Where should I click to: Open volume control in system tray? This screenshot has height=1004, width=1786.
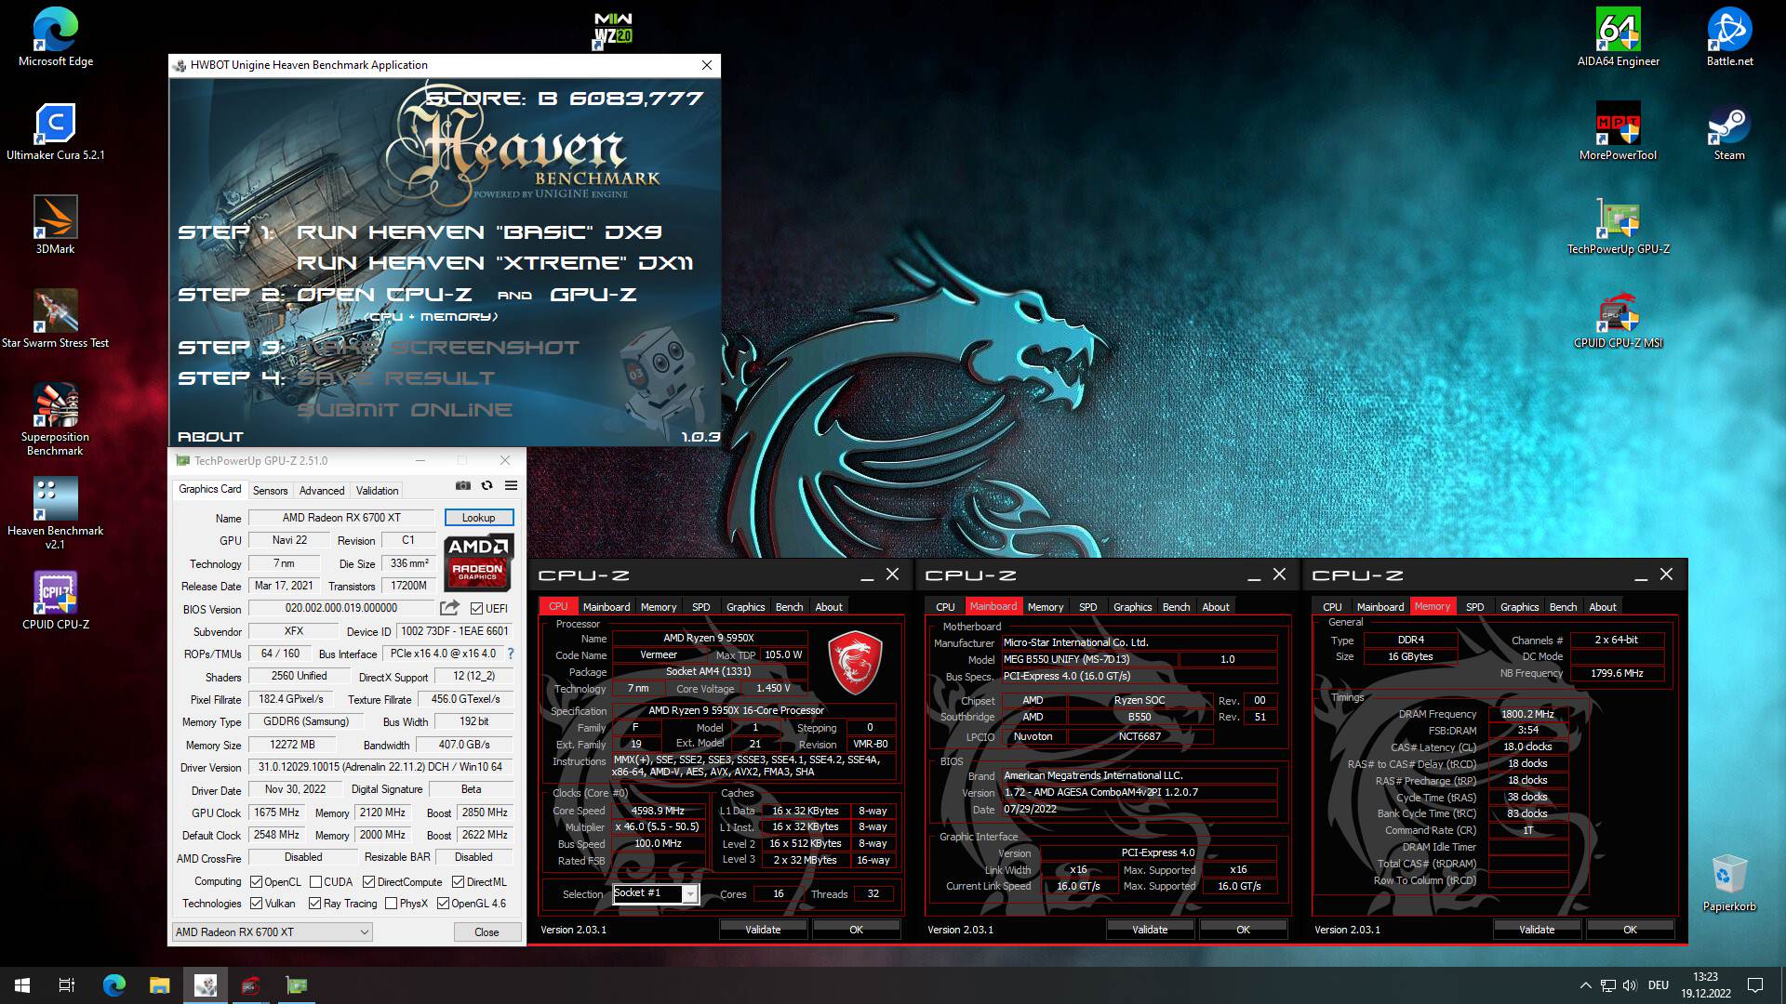click(x=1629, y=985)
